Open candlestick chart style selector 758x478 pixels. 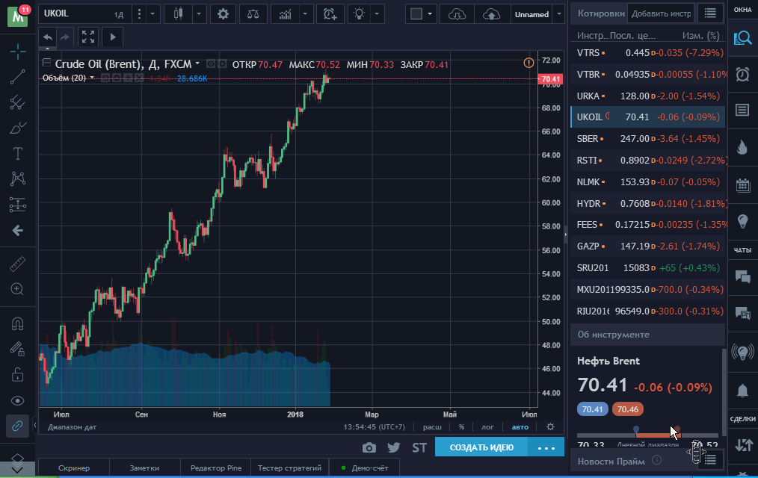[179, 14]
